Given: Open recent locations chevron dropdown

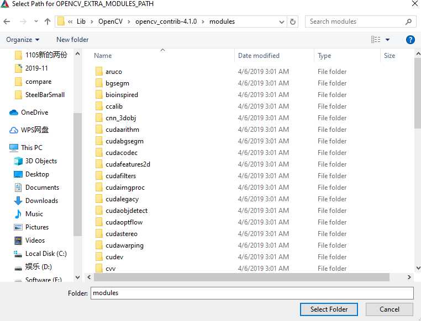Looking at the screenshot, I should pyautogui.click(x=36, y=21).
